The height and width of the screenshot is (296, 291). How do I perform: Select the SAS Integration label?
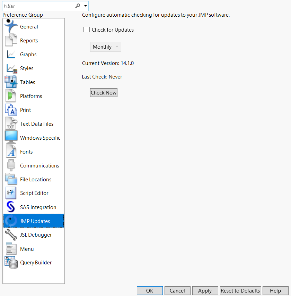click(x=38, y=207)
